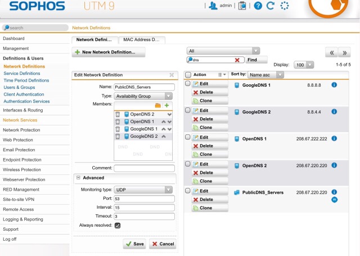Open info icon for PublicDNS_Servers
Viewport: 360px width, 256px height.
[334, 192]
